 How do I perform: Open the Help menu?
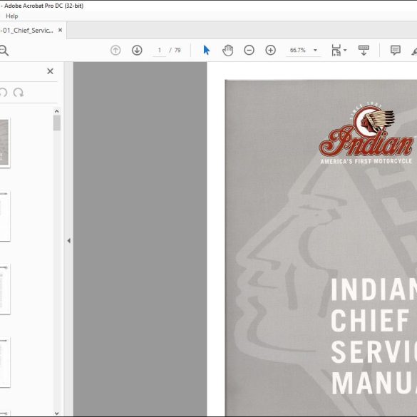click(12, 16)
